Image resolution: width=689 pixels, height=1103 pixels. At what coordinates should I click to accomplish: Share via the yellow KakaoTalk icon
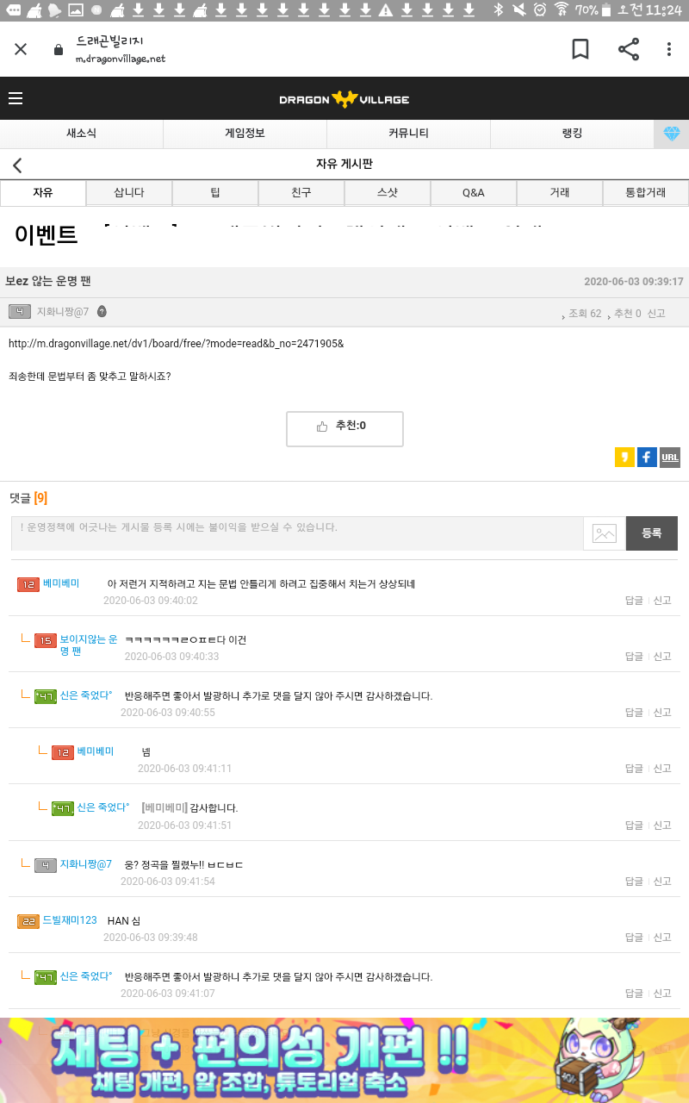click(624, 458)
